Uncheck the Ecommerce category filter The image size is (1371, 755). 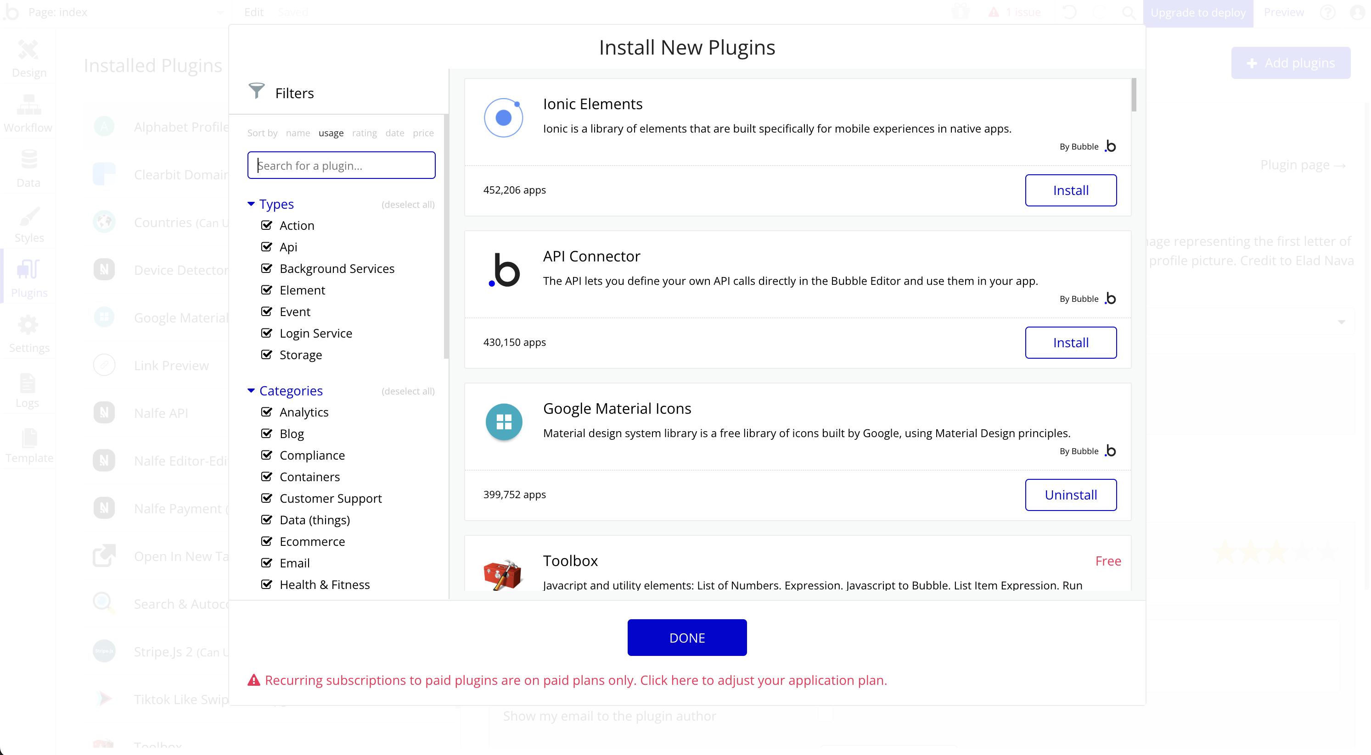[x=267, y=541]
